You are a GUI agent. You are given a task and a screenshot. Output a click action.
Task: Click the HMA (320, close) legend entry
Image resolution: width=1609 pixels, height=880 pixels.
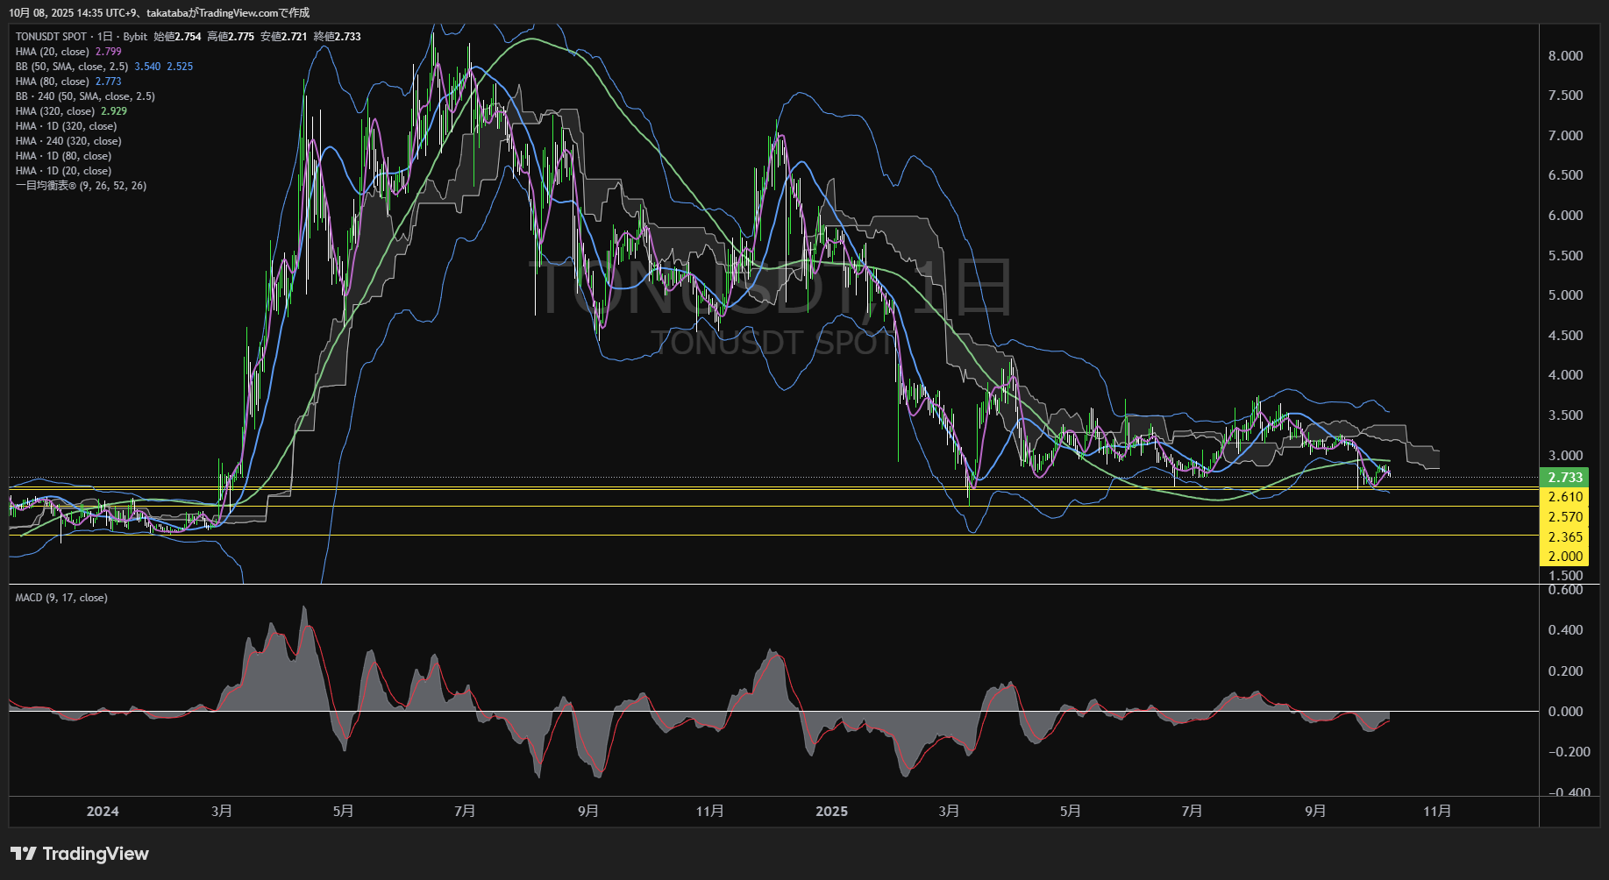pyautogui.click(x=55, y=111)
